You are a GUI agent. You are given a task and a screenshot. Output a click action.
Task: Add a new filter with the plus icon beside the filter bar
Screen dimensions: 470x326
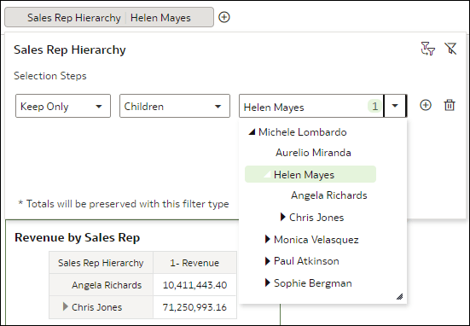click(x=223, y=17)
